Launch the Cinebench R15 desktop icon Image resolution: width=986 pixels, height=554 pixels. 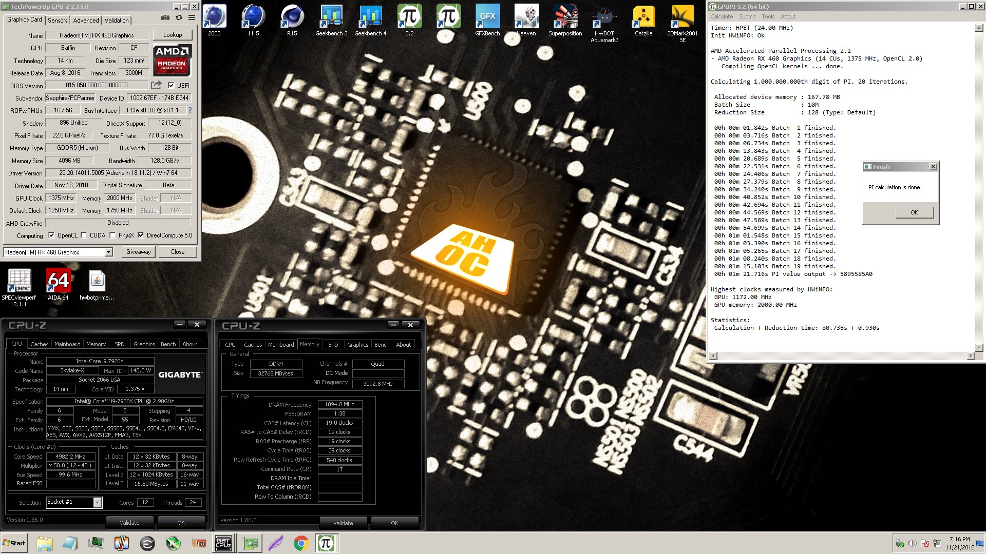pyautogui.click(x=292, y=21)
